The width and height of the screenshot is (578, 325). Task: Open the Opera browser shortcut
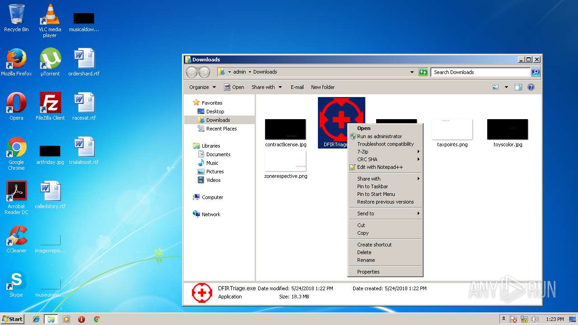coord(16,107)
